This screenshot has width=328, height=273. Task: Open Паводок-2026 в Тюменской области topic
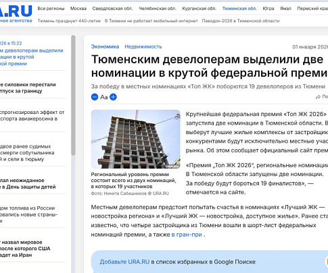point(241,21)
